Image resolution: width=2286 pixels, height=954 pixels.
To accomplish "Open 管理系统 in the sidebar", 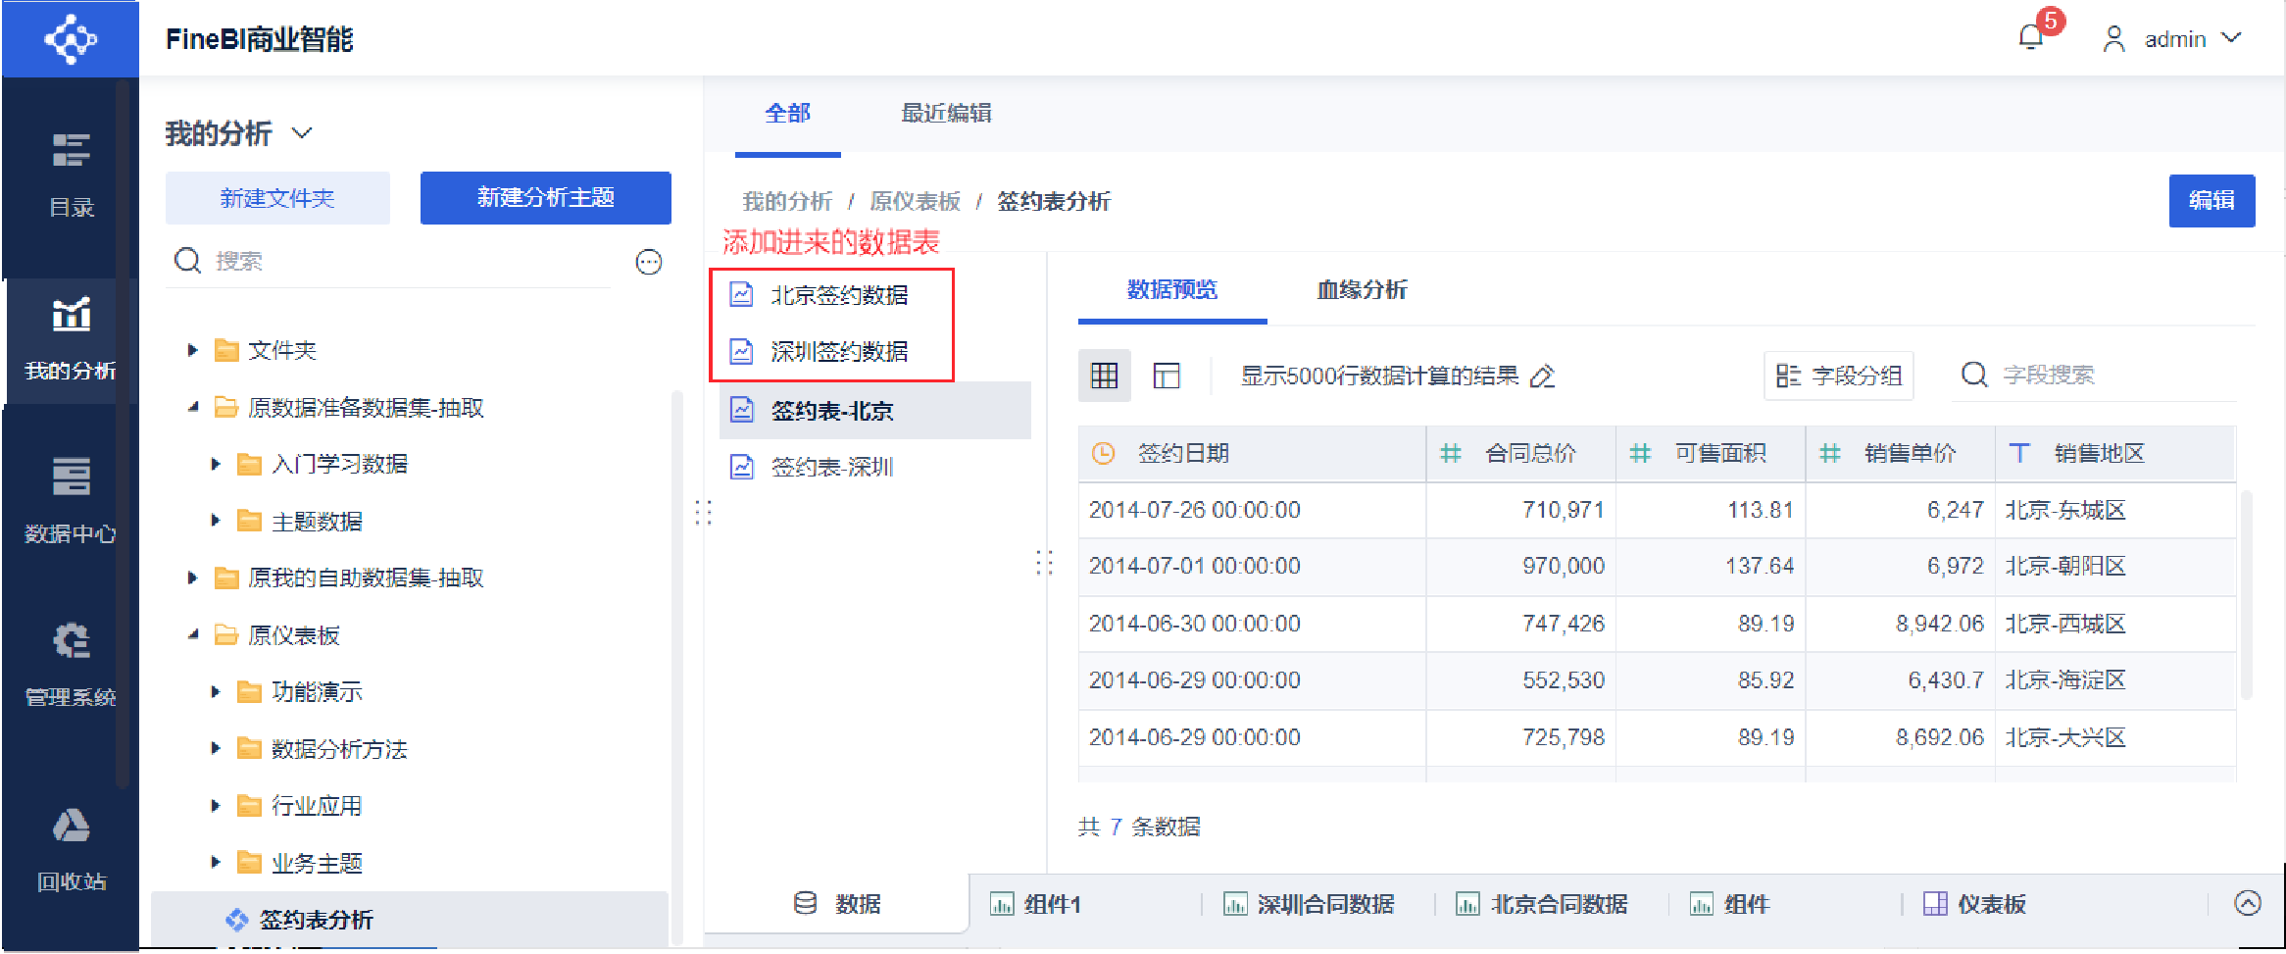I will coord(71,665).
